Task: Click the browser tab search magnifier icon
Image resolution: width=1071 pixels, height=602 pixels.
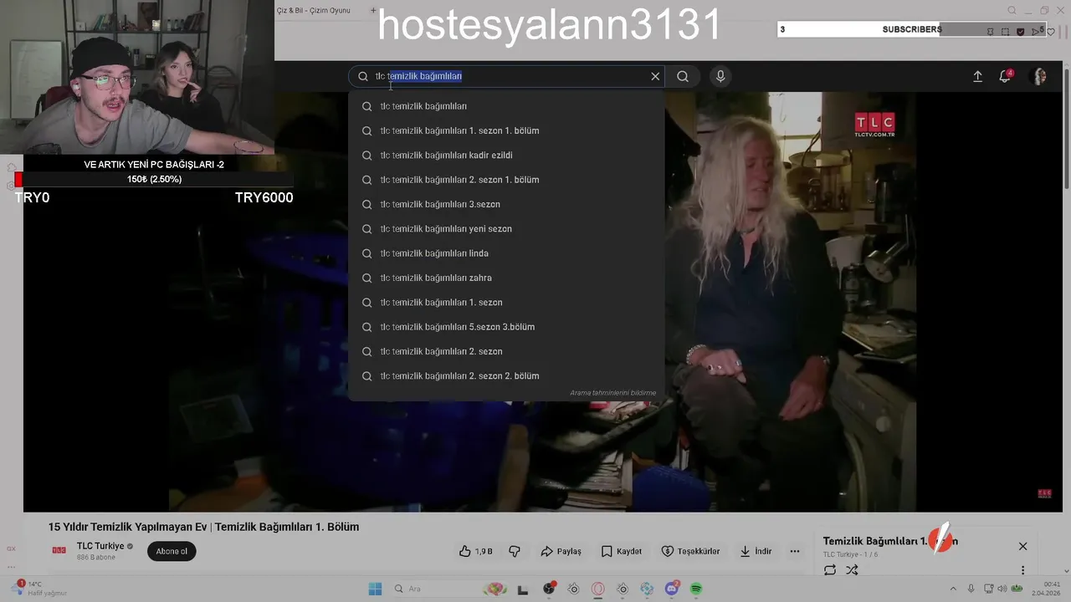Action: click(1012, 10)
